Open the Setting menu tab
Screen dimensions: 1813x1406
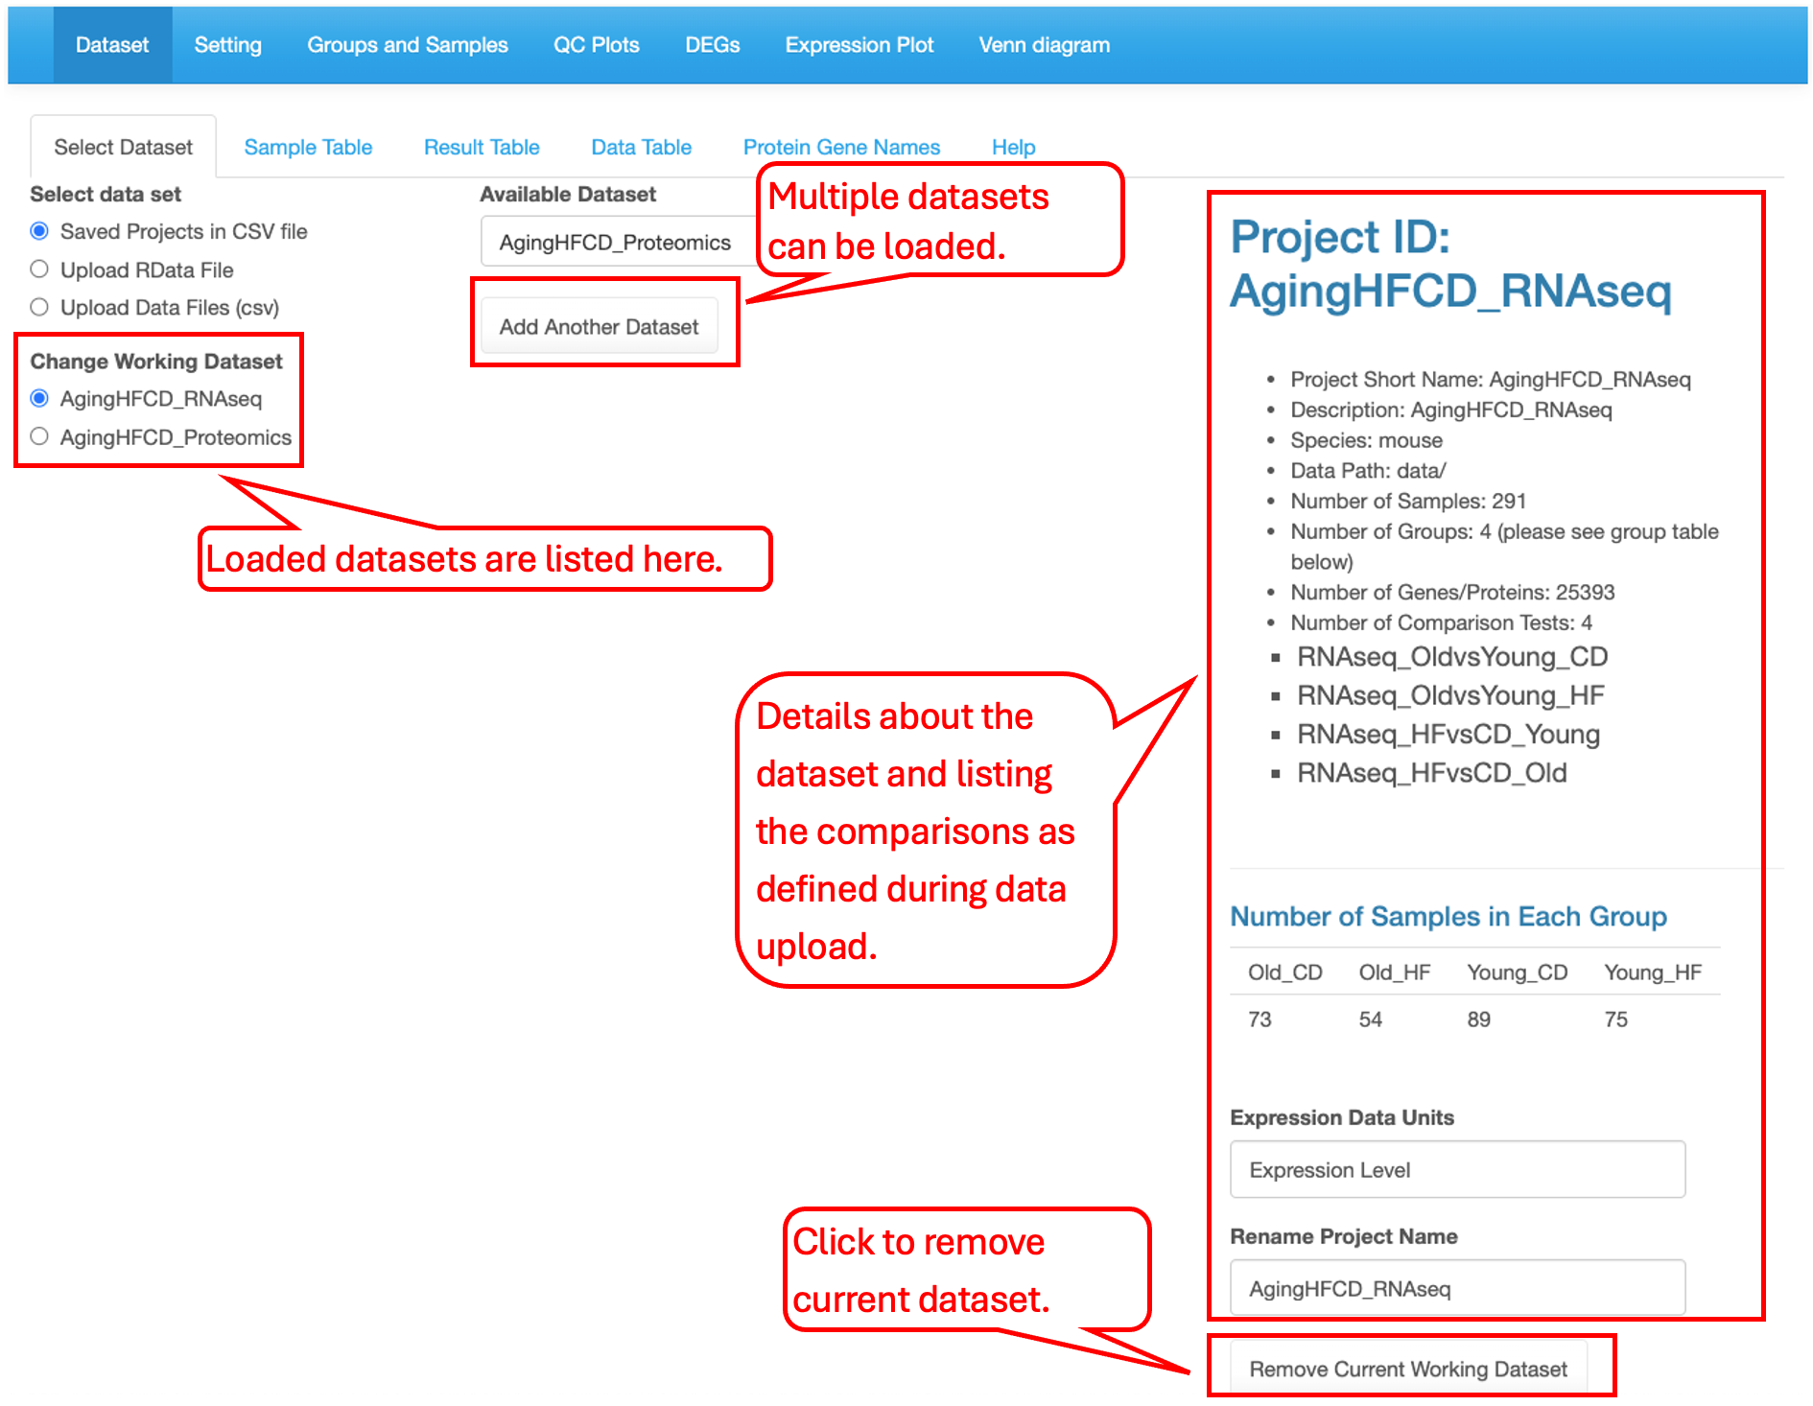227,45
